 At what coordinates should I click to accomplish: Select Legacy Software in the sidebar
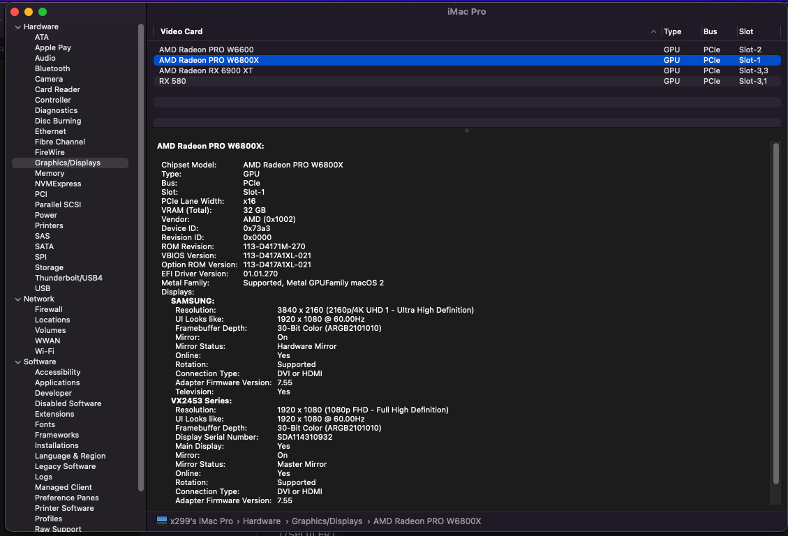66,467
